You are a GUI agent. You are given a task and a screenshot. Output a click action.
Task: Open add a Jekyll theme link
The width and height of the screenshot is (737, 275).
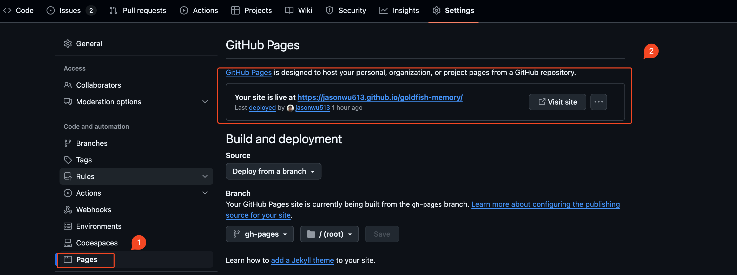tap(302, 260)
